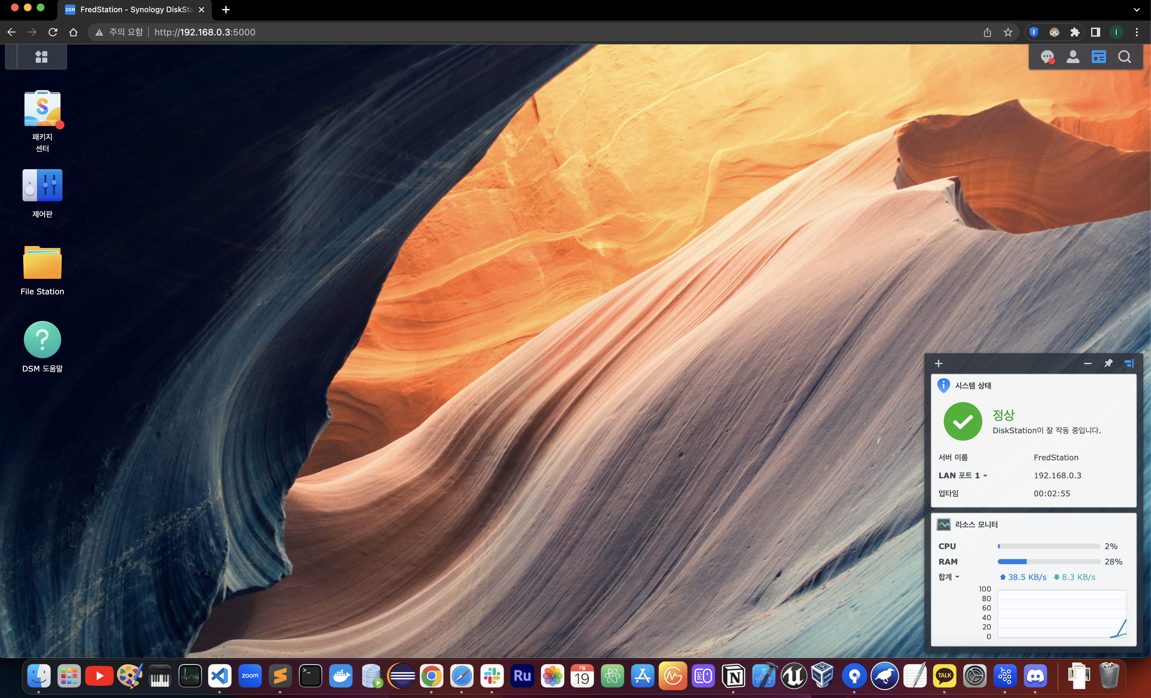Pin the widget panel with pushpin
This screenshot has width=1151, height=698.
1108,363
